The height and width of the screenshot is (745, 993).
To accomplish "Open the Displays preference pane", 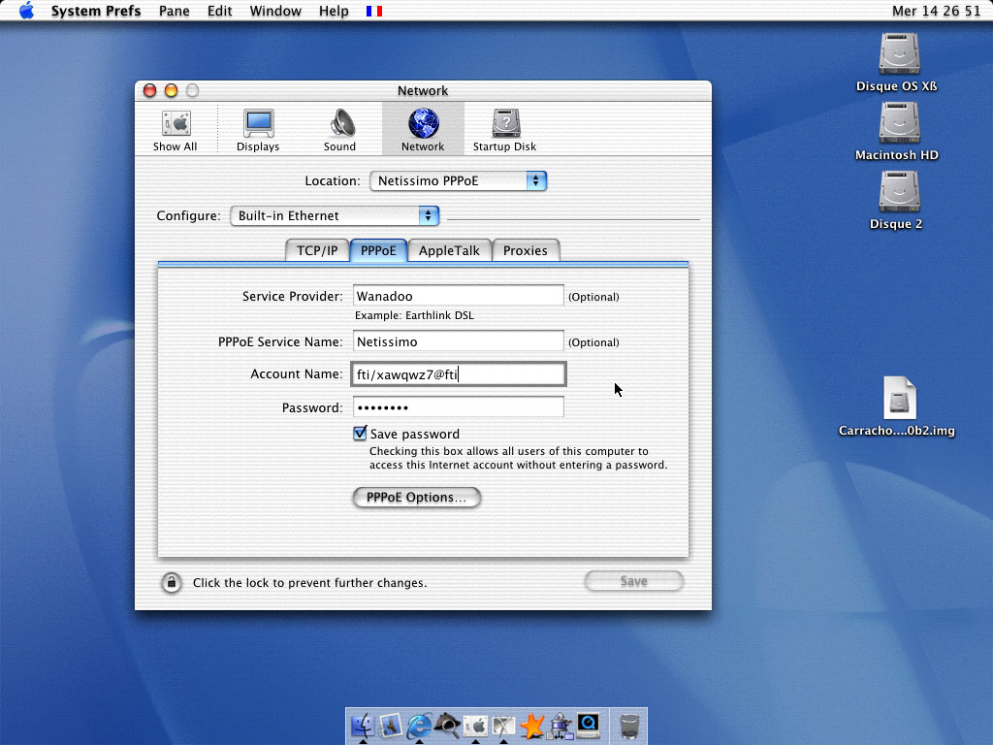I will point(258,129).
